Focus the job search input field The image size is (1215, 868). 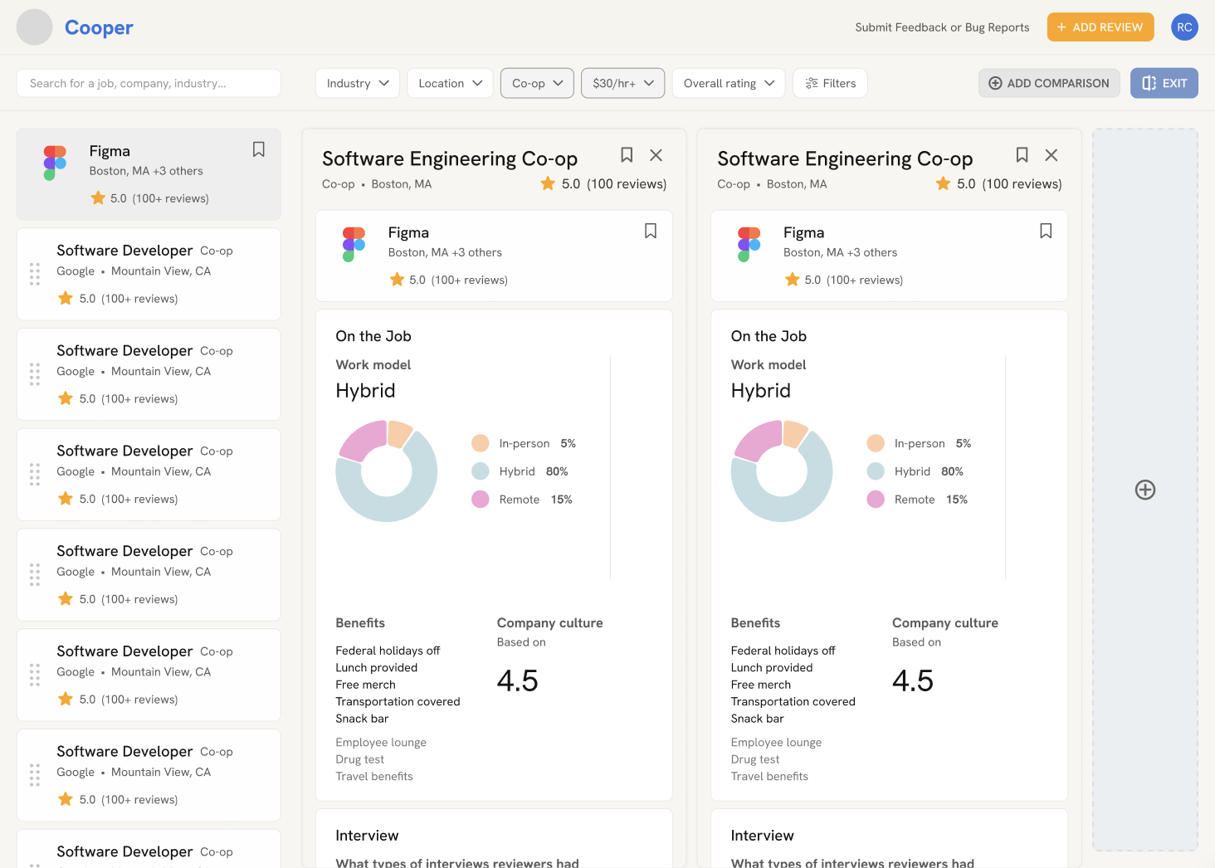(149, 83)
